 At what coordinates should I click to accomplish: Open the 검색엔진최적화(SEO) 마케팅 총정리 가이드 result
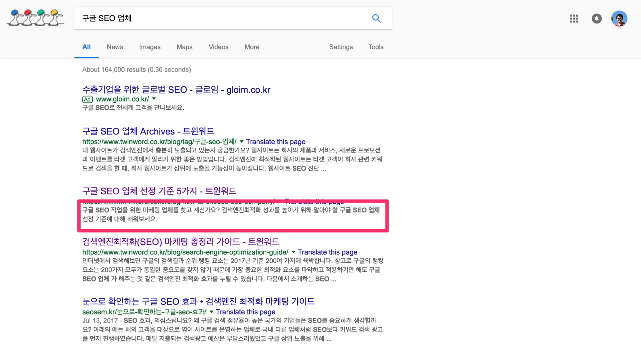[181, 242]
